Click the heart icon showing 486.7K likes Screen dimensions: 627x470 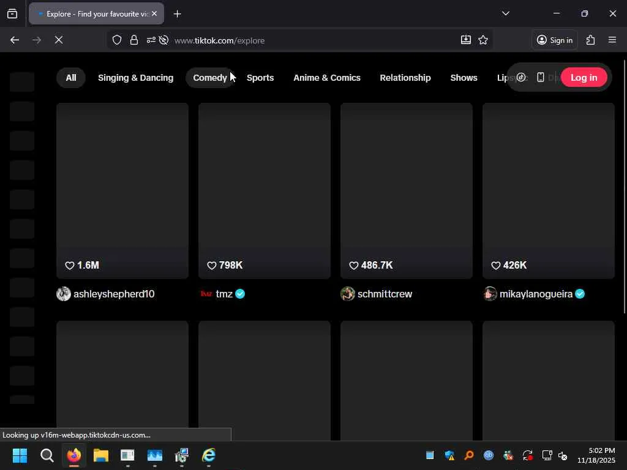coord(353,266)
